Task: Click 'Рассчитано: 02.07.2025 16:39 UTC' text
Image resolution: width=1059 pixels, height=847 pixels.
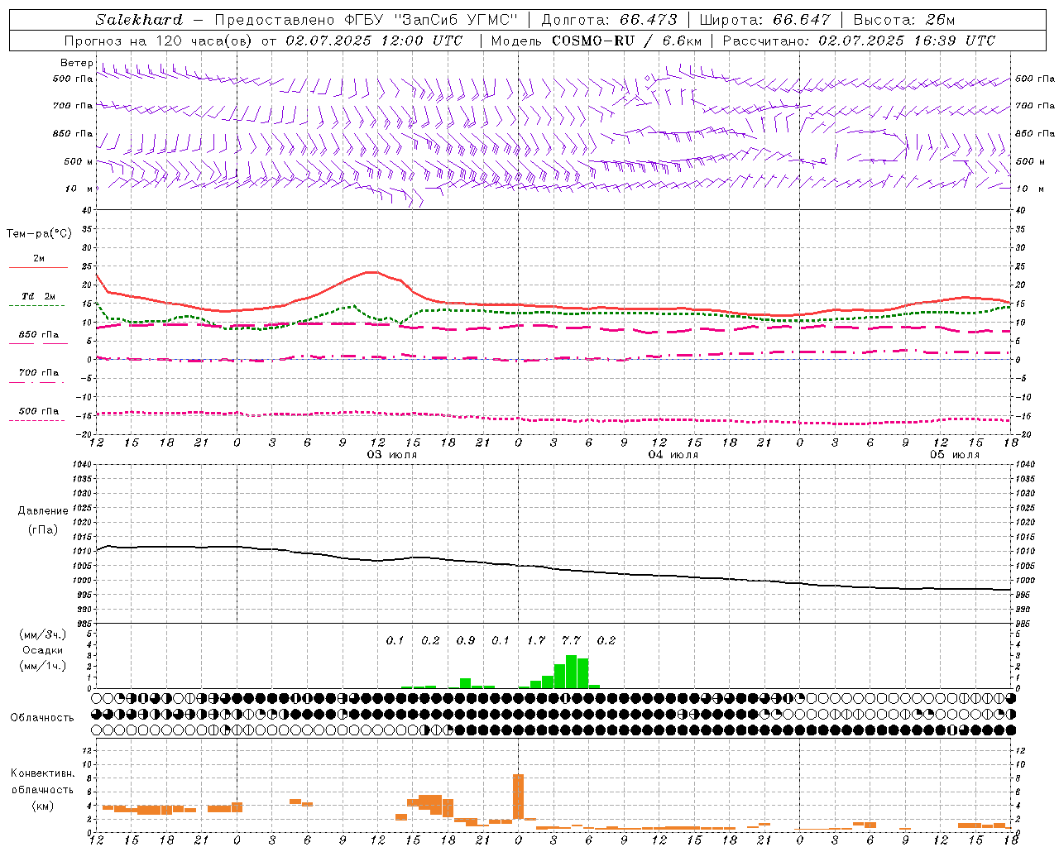Action: [859, 41]
